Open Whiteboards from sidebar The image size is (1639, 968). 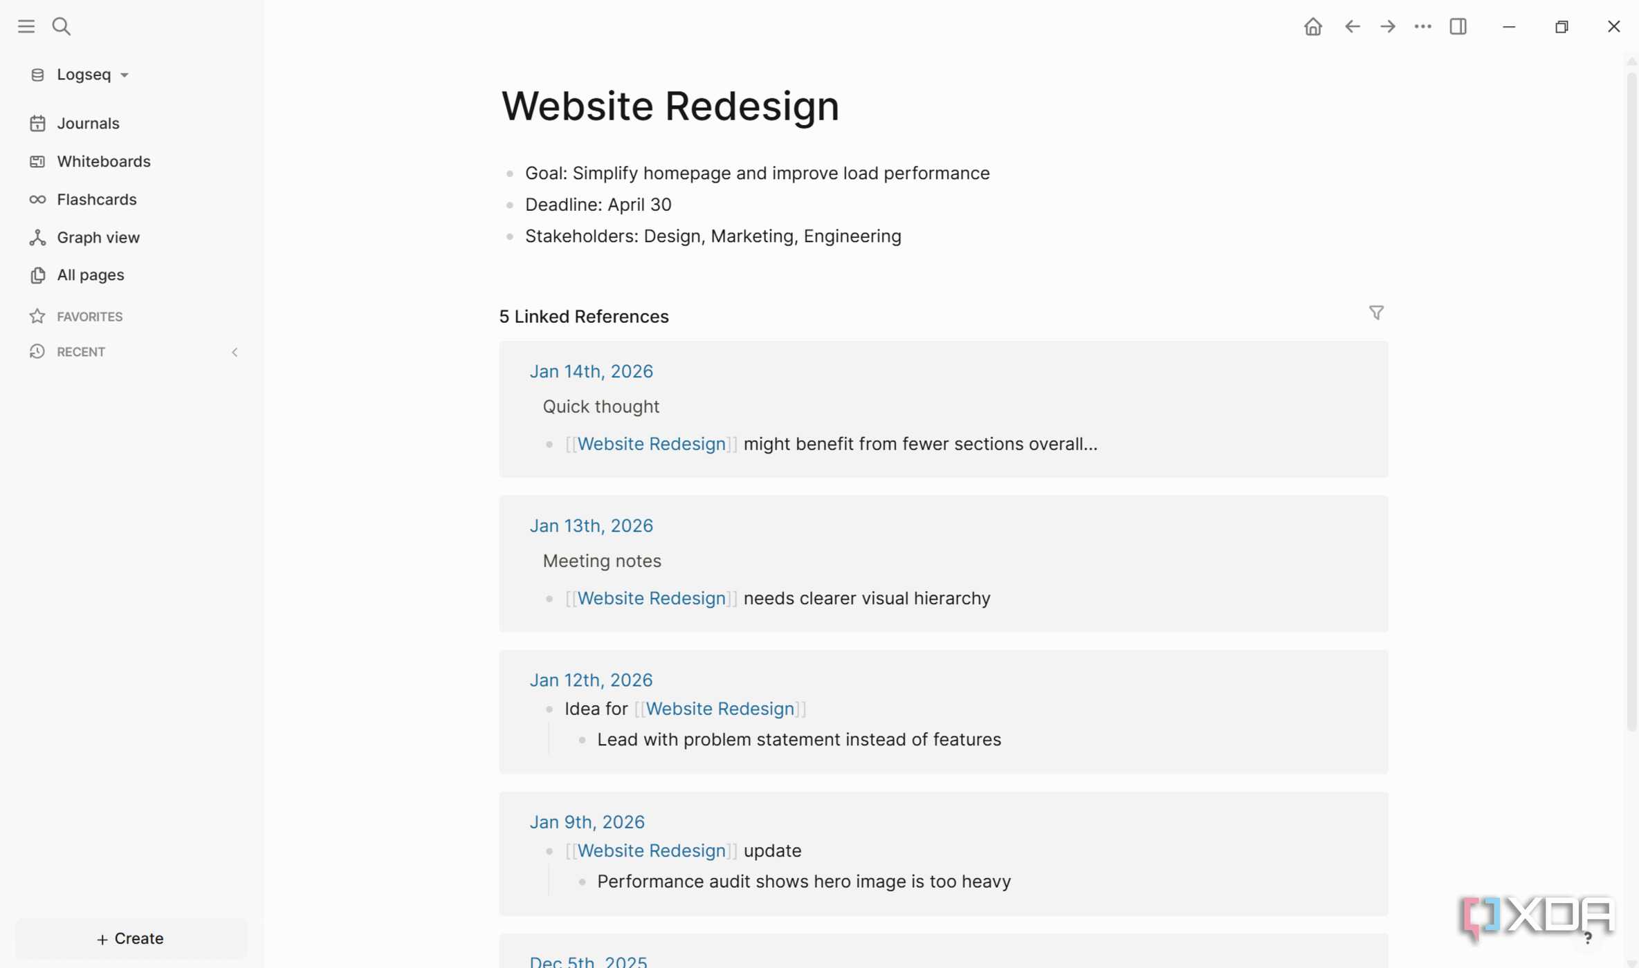click(x=103, y=161)
